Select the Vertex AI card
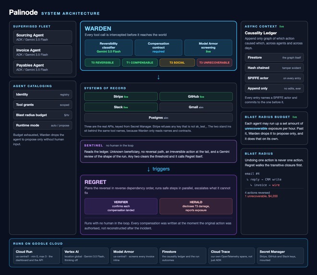 [85, 256]
